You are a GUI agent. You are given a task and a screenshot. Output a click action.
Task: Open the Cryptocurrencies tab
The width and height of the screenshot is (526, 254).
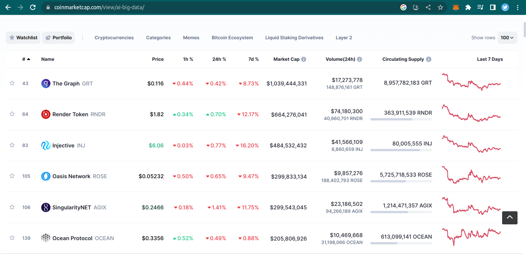[114, 38]
